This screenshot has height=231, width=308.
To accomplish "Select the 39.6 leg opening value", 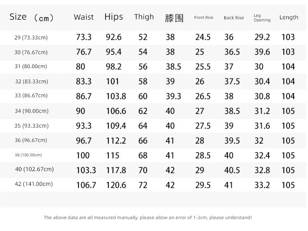I will click(x=262, y=52).
